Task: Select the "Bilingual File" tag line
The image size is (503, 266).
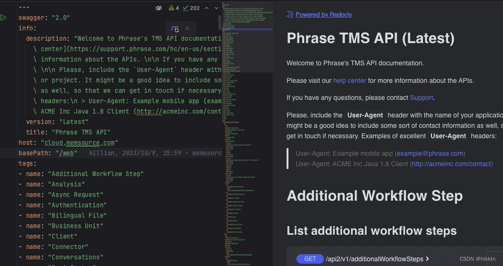Action: pos(63,216)
